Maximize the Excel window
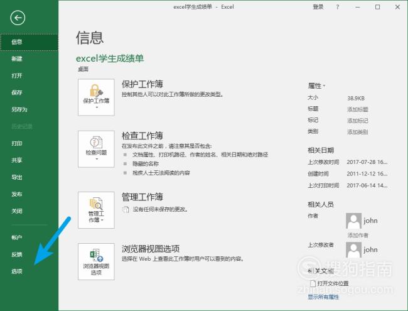 point(377,7)
